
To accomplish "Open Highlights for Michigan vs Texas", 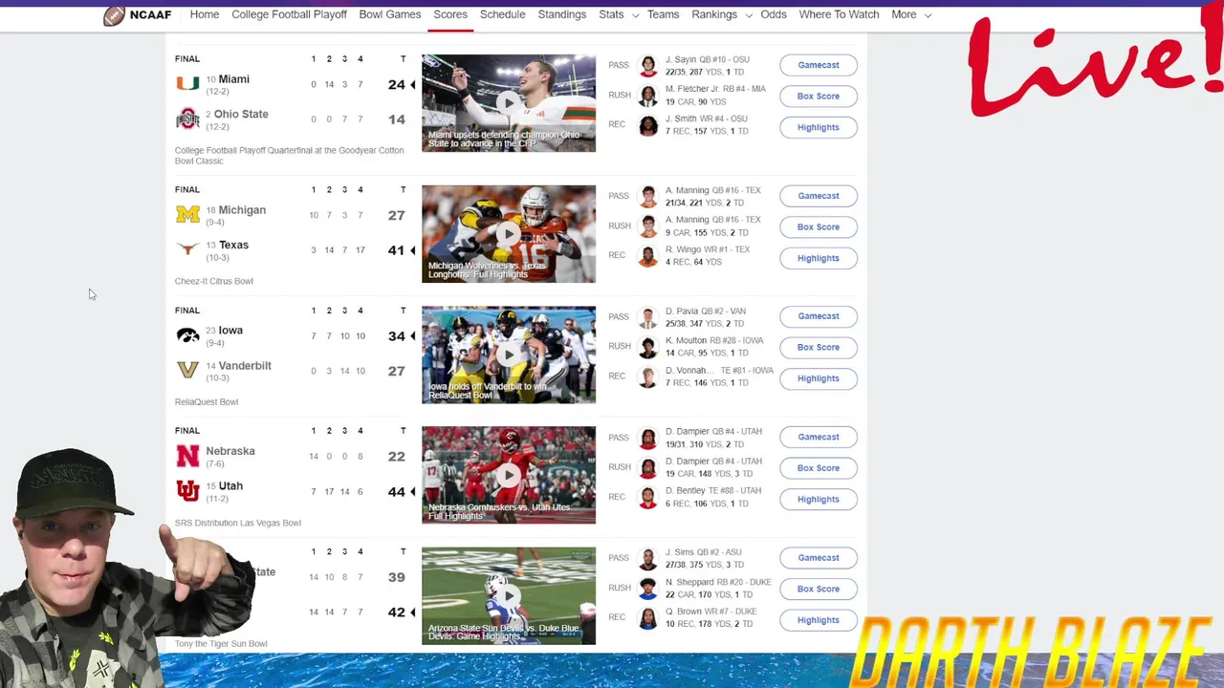I will coord(819,258).
